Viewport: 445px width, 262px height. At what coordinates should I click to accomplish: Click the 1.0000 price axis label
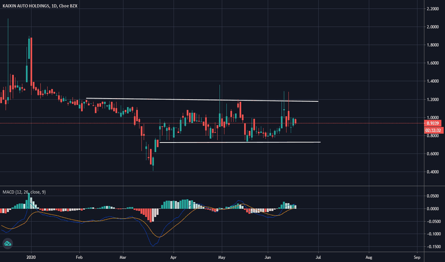click(433, 118)
